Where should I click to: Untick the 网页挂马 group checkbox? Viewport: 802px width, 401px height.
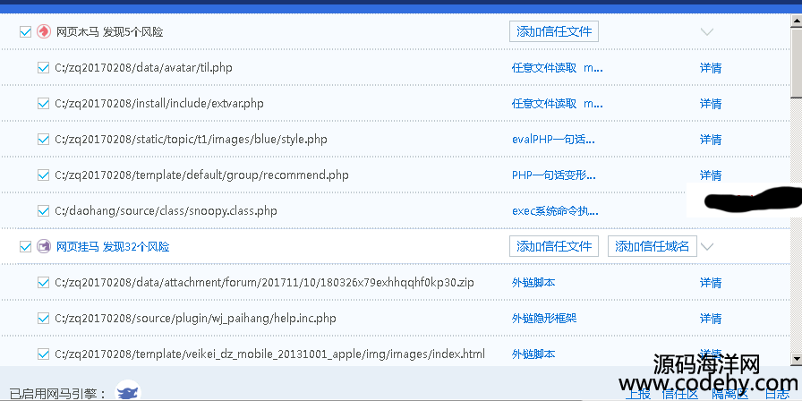click(x=25, y=246)
